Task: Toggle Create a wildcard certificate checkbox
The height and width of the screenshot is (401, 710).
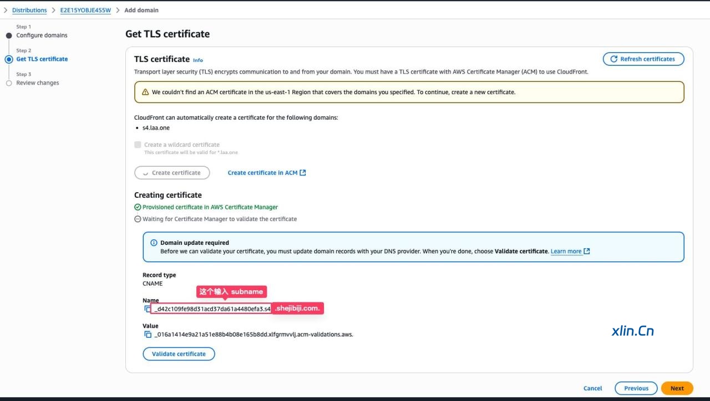Action: [138, 145]
